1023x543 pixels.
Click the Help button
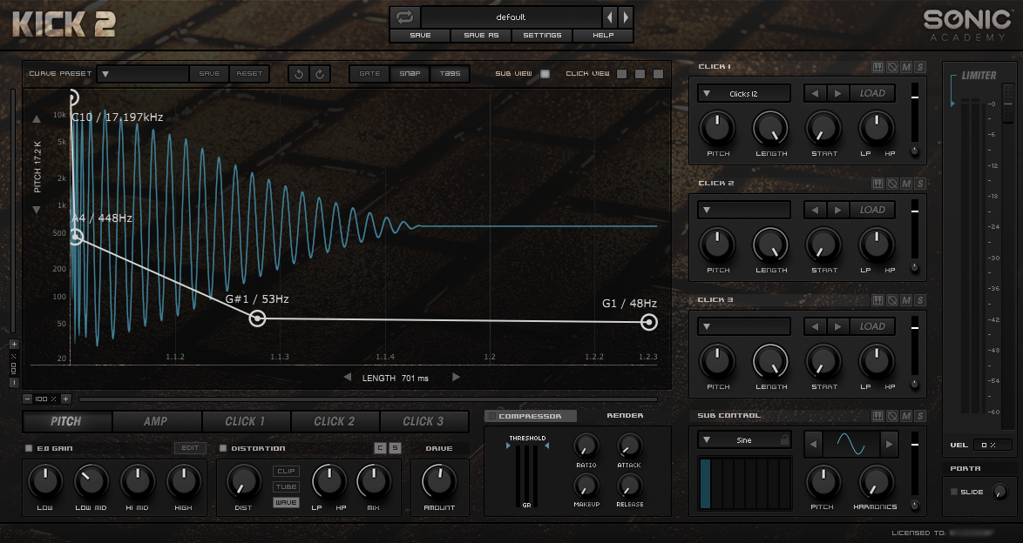coord(603,35)
